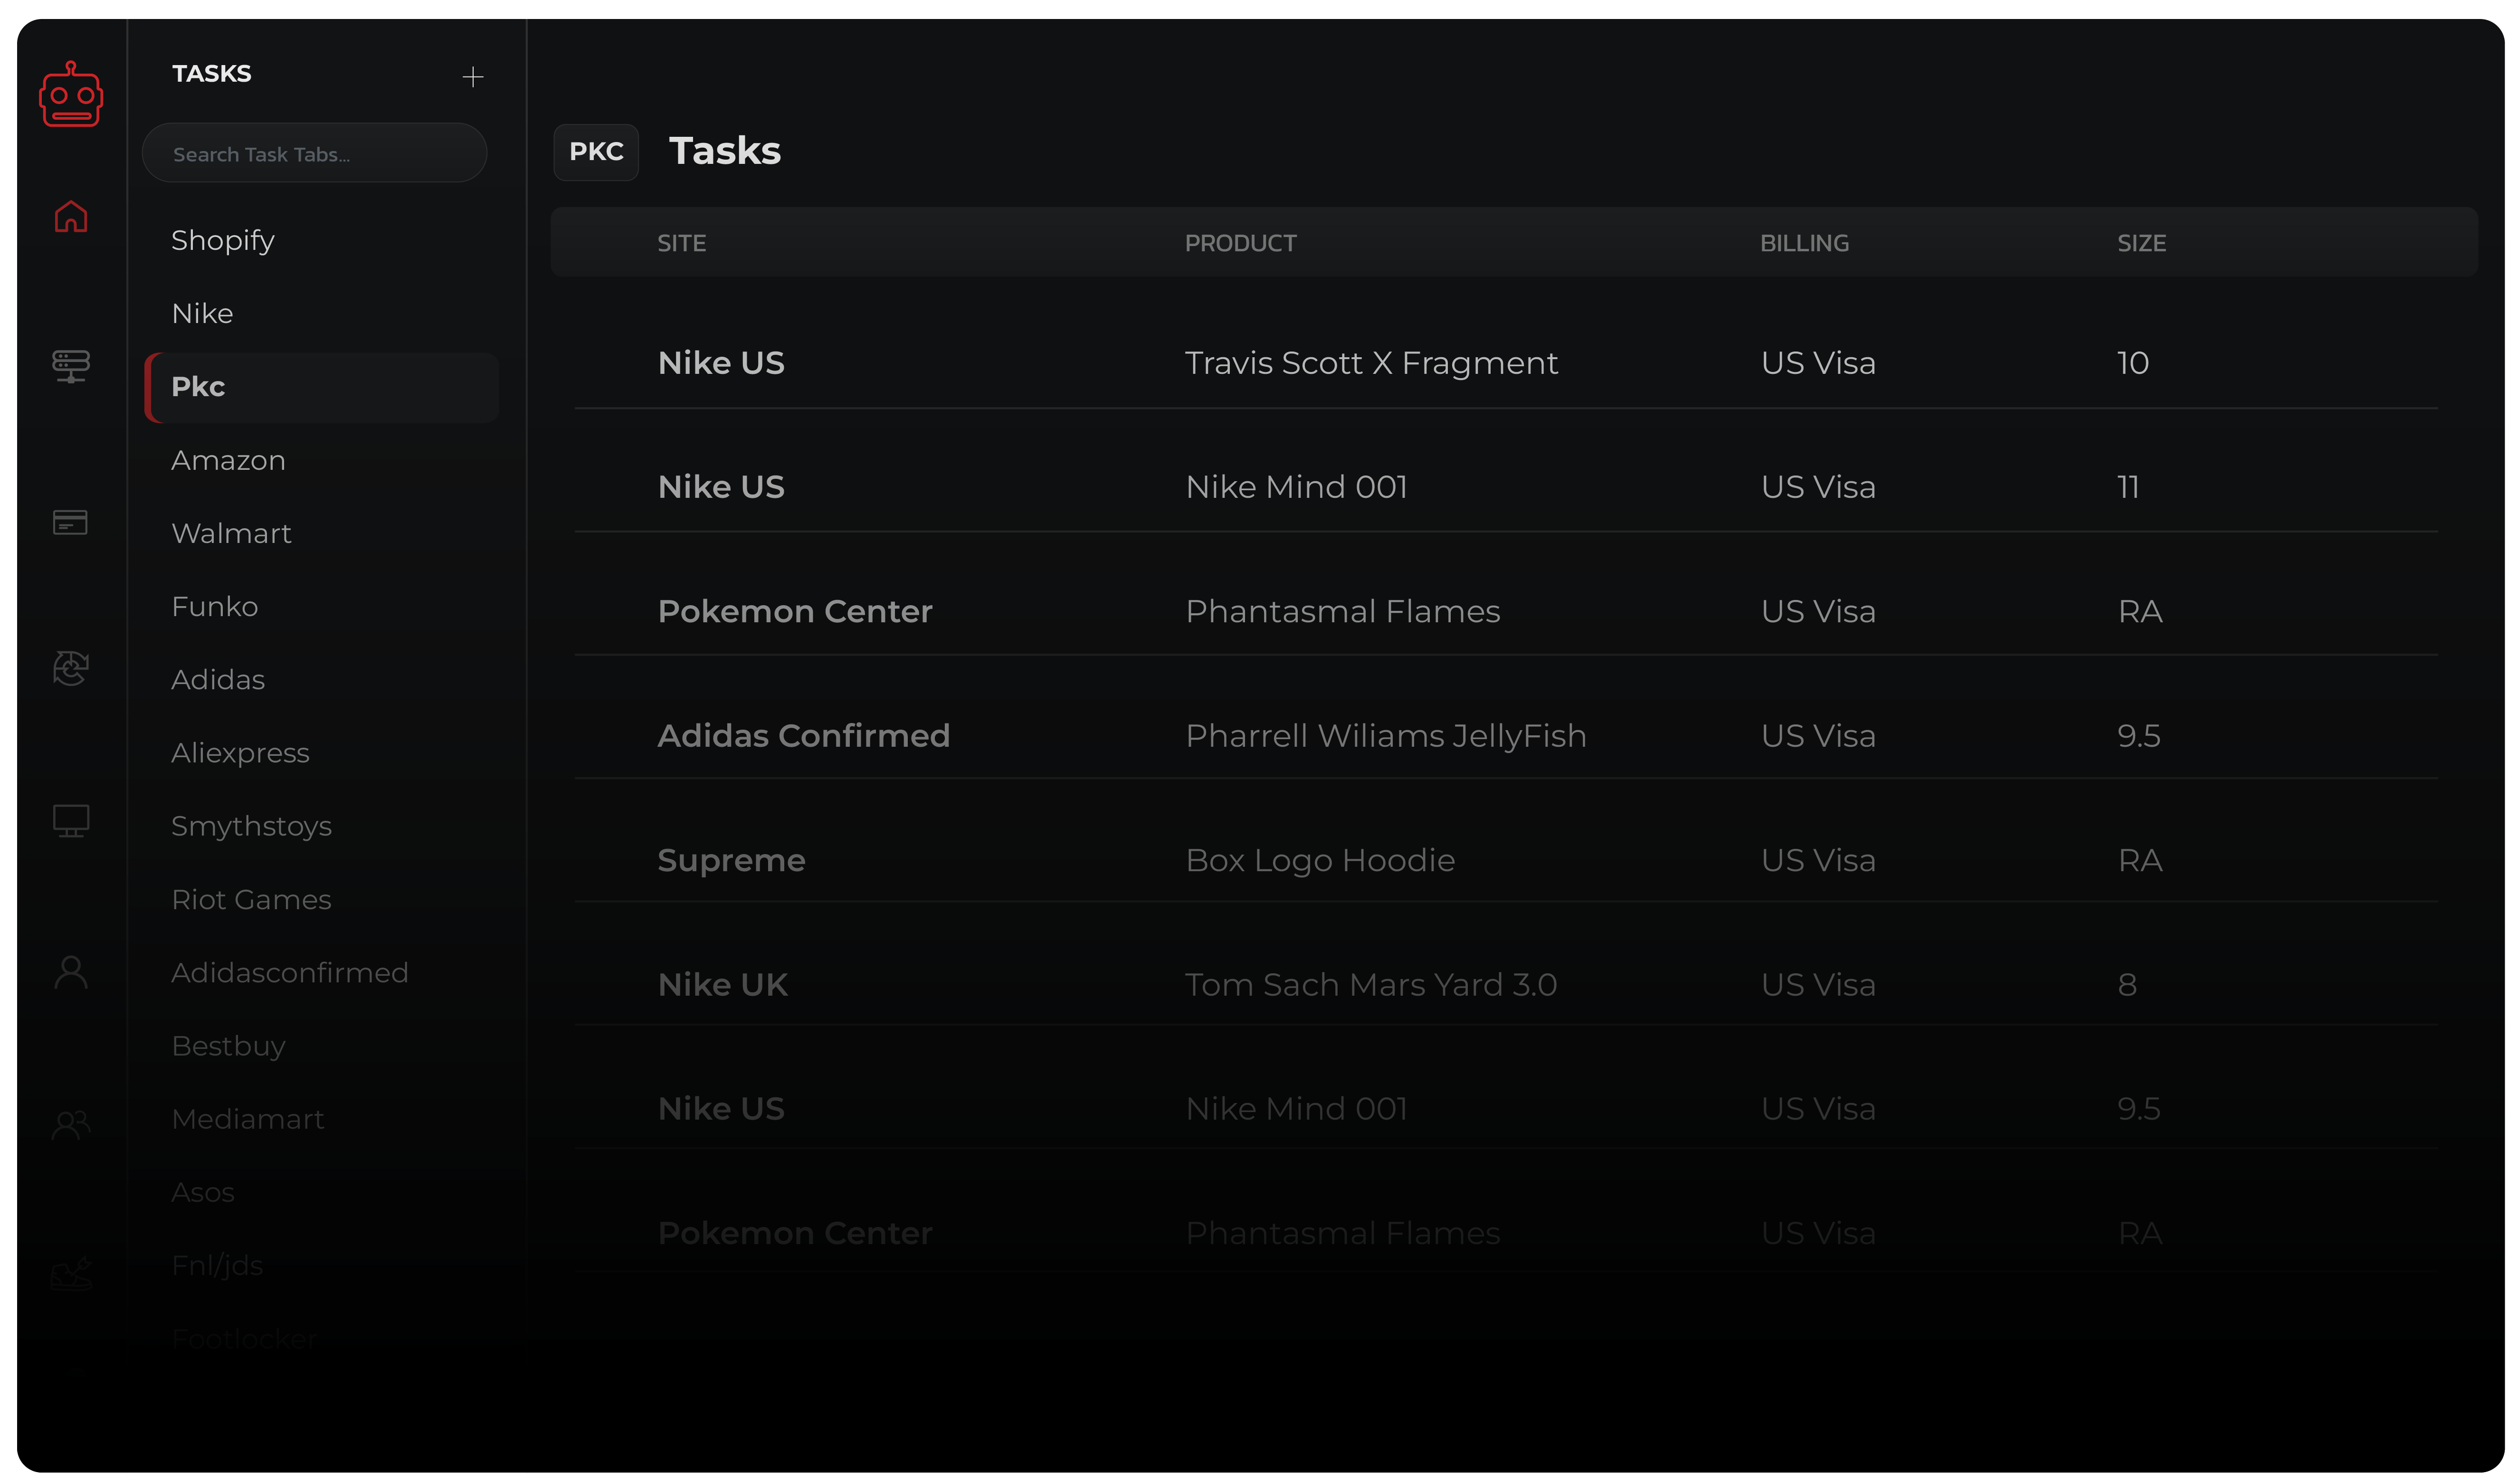Image resolution: width=2519 pixels, height=1484 pixels.
Task: Open the single user account icon
Action: click(71, 972)
